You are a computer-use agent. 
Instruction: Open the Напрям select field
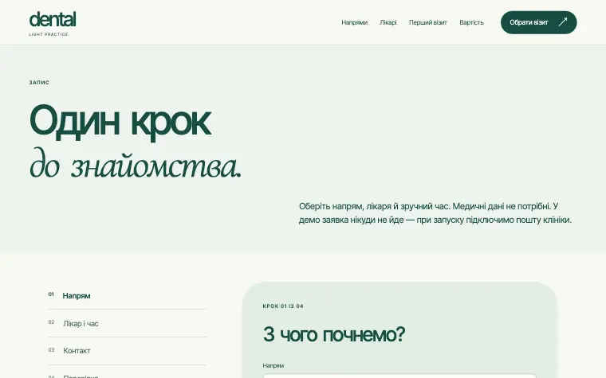tap(399, 376)
